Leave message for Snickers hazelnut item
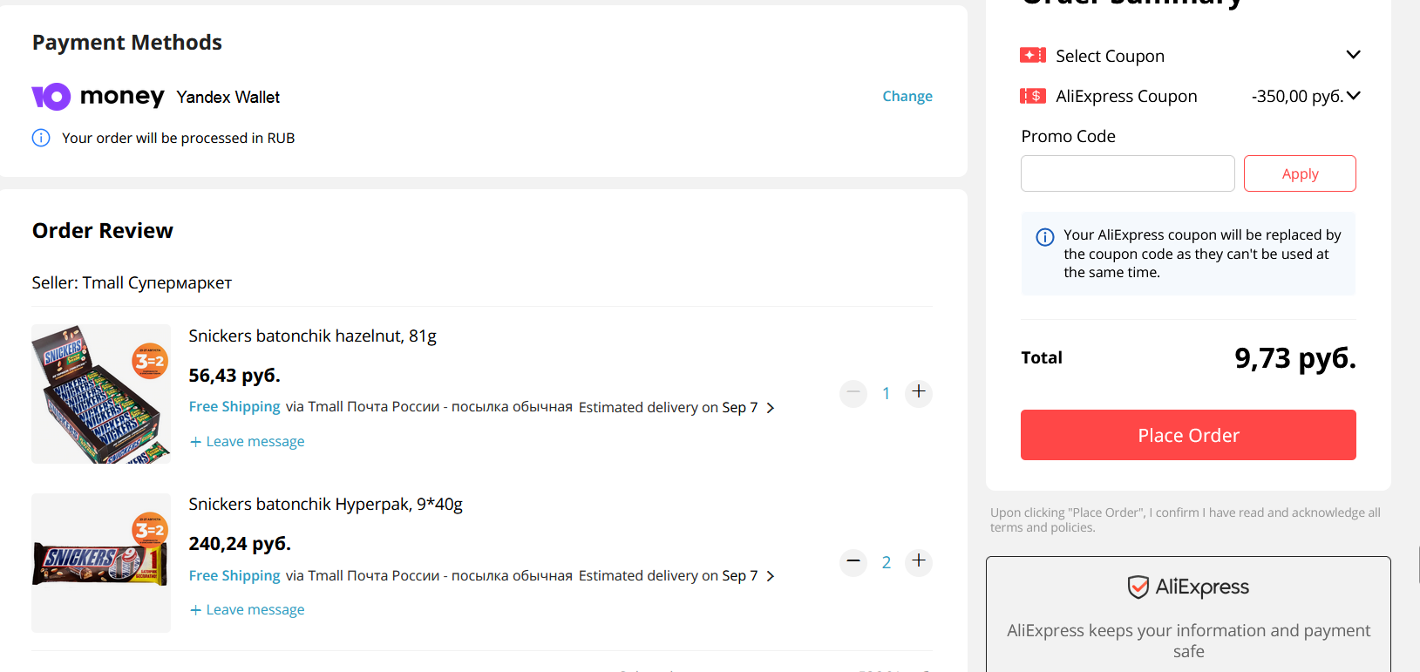The height and width of the screenshot is (672, 1420). pos(248,442)
